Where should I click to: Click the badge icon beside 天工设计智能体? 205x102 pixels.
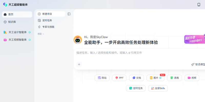[29, 32]
